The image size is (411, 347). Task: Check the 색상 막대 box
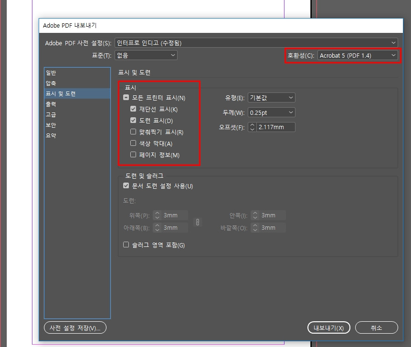tap(133, 143)
